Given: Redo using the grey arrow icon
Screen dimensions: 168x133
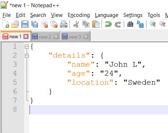Looking at the screenshot, I should point(118,24).
